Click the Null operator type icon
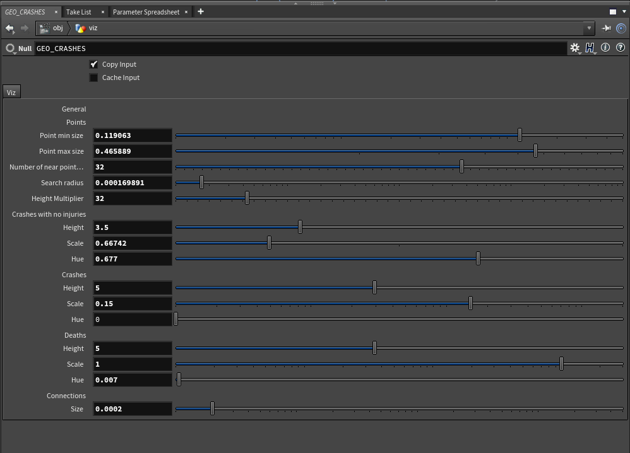 [10, 49]
